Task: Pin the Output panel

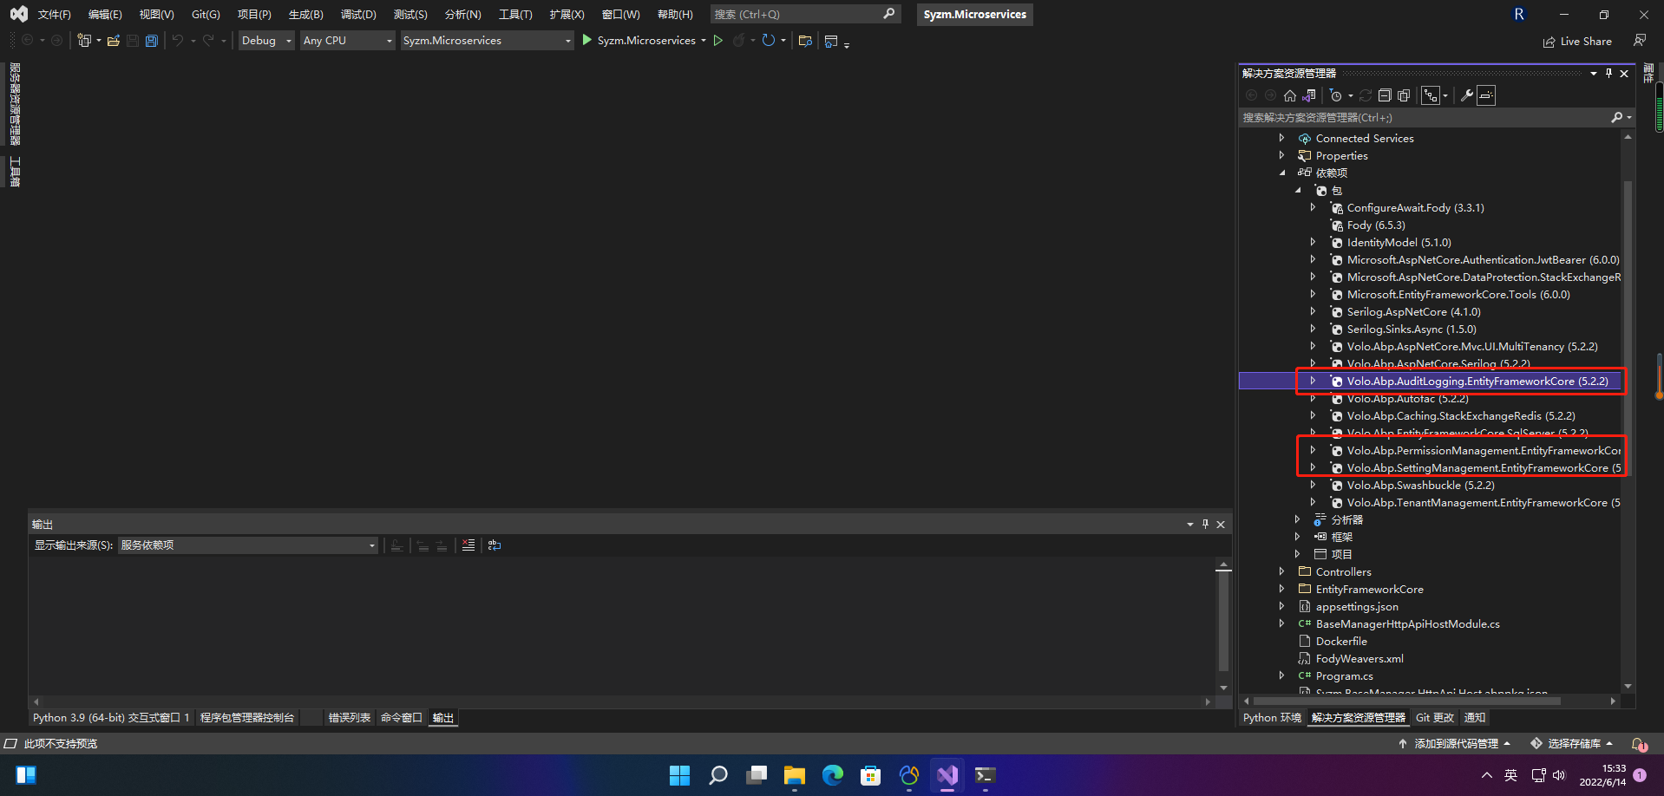Action: pyautogui.click(x=1205, y=524)
